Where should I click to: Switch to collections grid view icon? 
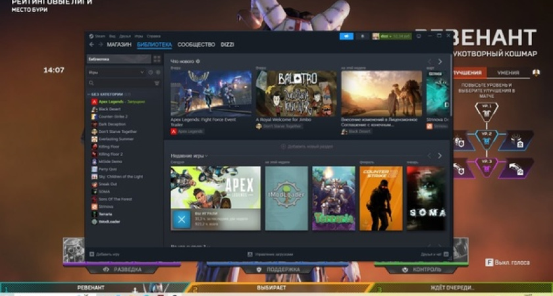click(x=157, y=59)
